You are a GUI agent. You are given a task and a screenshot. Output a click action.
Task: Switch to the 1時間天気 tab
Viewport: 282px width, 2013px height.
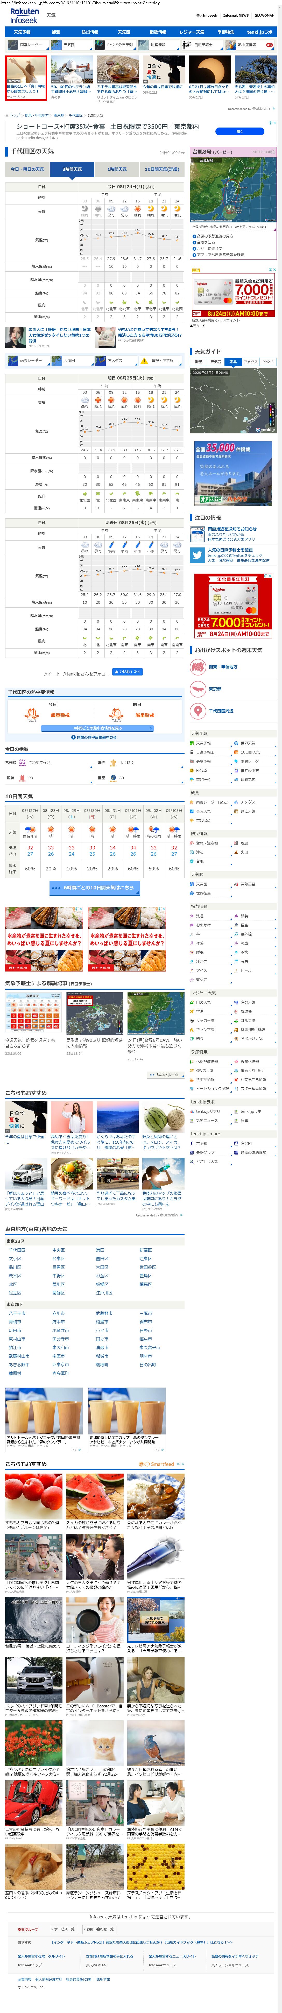pyautogui.click(x=116, y=169)
